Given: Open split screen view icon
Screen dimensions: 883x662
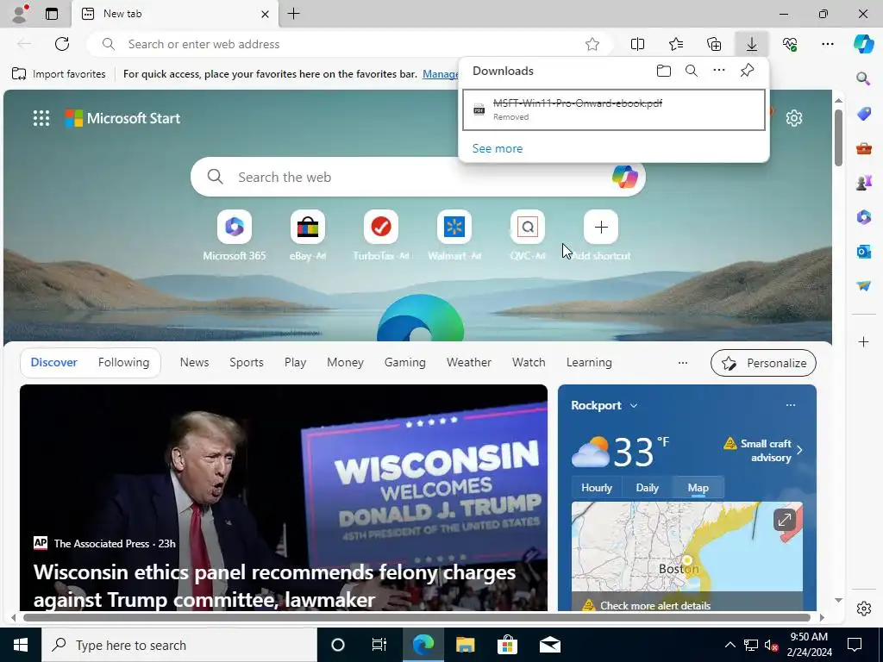Looking at the screenshot, I should click(637, 44).
